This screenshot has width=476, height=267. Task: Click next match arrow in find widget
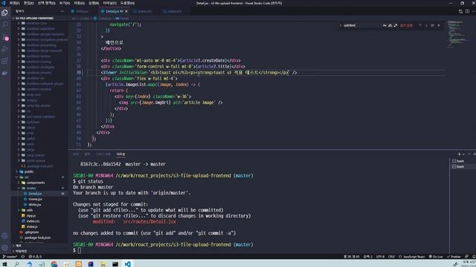point(426,25)
